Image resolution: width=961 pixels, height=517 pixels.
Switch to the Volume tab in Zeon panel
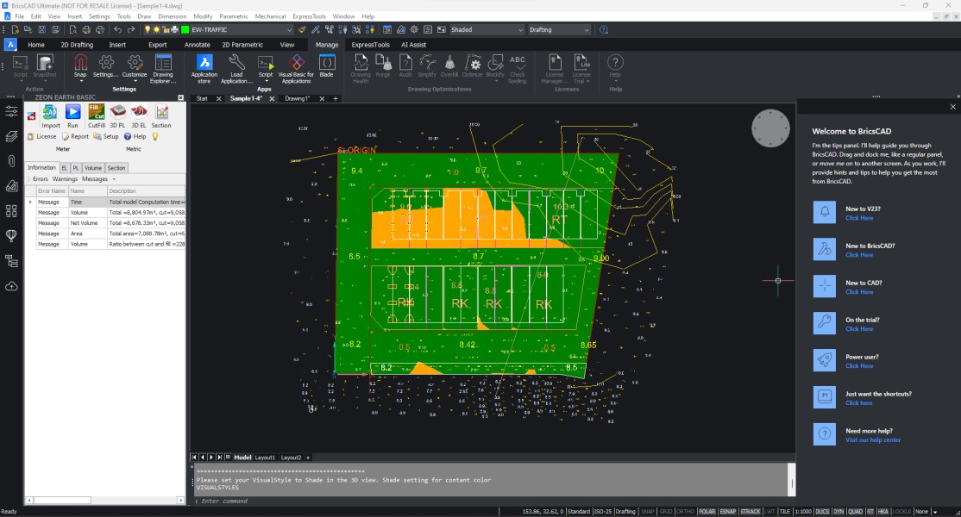click(93, 168)
